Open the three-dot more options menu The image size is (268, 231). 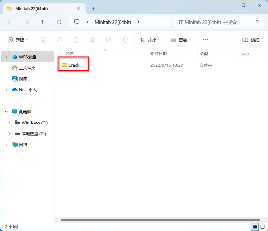point(205,40)
